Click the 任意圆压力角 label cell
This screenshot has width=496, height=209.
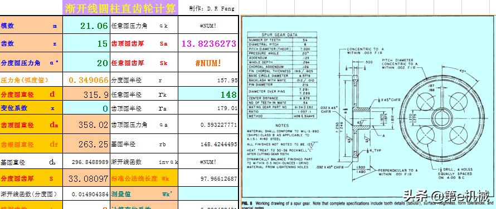pos(144,25)
